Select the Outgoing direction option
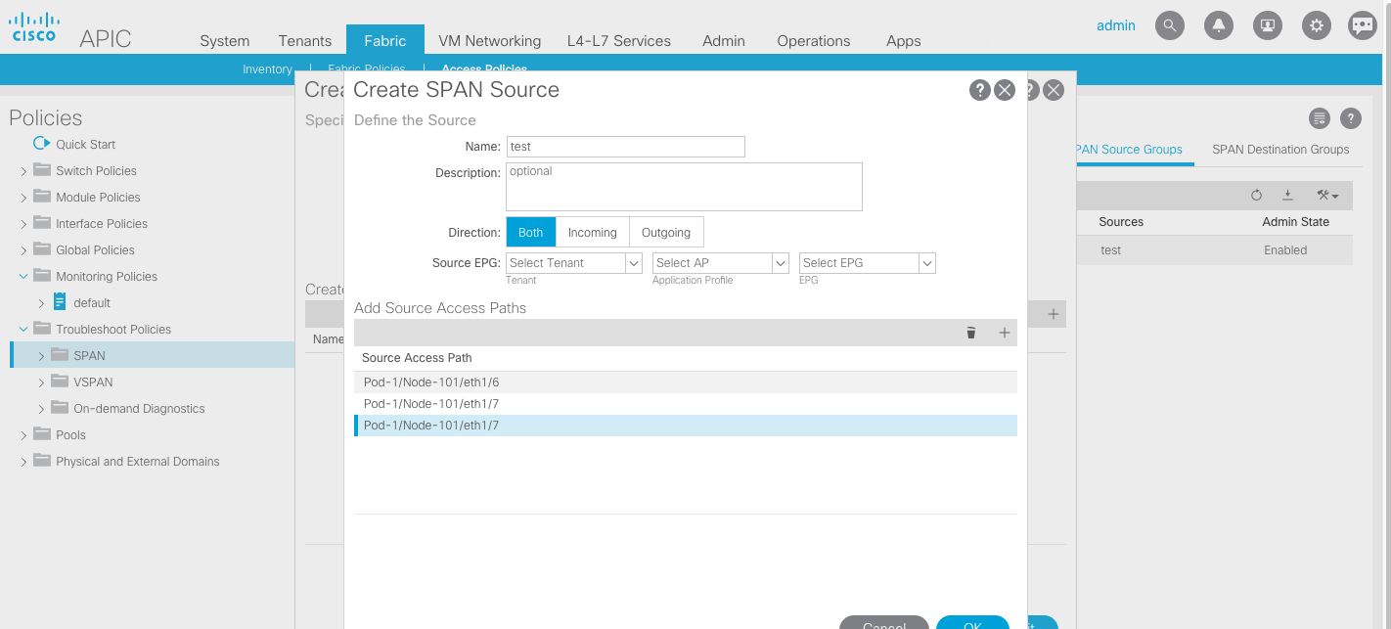 [x=666, y=232]
